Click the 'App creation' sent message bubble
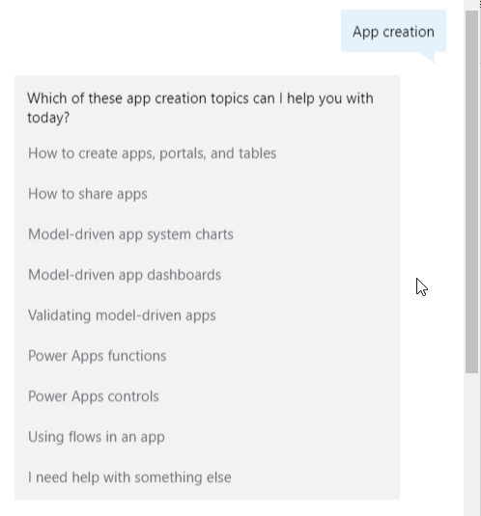The width and height of the screenshot is (481, 516). point(393,31)
